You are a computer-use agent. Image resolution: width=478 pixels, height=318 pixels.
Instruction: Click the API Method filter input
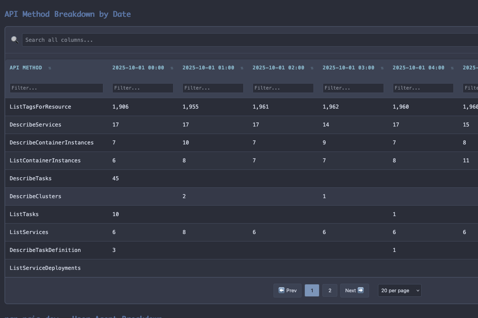[56, 88]
